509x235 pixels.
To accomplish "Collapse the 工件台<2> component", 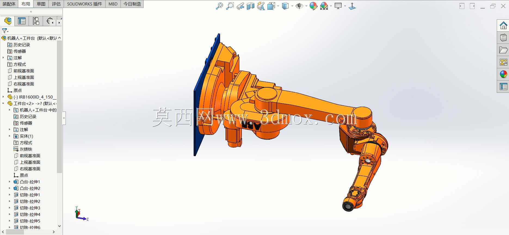I will (3, 103).
